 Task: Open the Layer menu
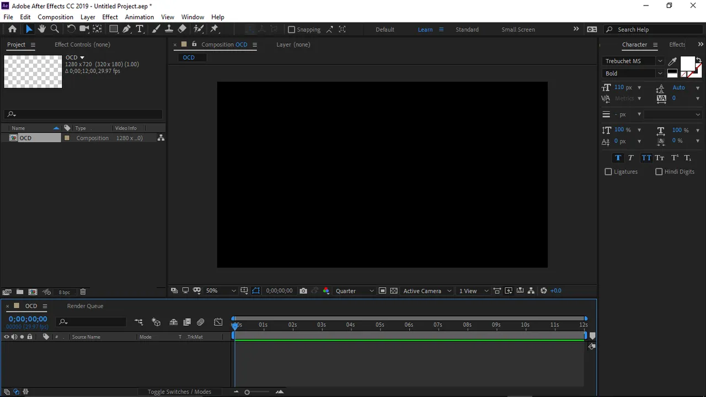click(x=88, y=17)
